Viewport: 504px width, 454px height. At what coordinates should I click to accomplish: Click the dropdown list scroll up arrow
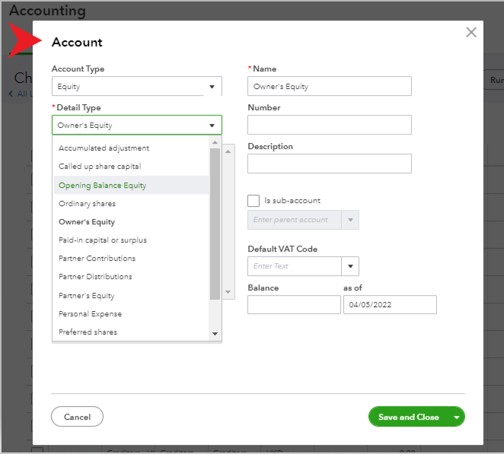215,142
